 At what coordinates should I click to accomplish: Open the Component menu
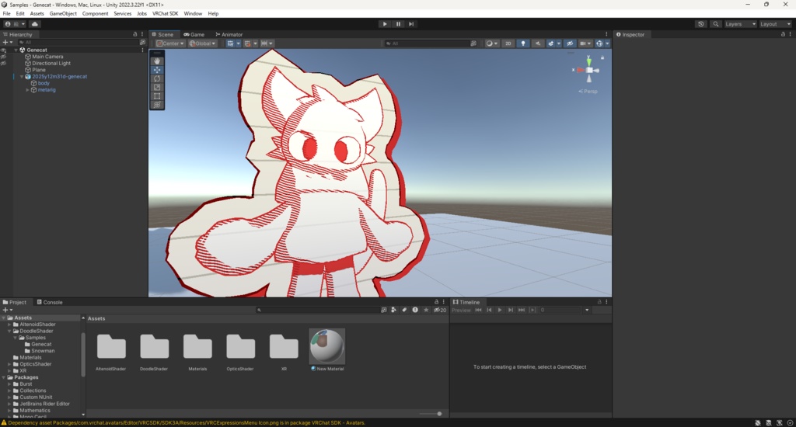click(95, 14)
